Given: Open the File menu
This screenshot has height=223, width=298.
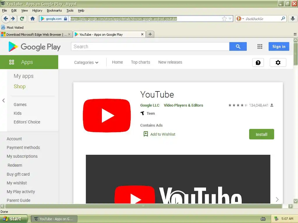Looking at the screenshot, I should tap(4, 10).
